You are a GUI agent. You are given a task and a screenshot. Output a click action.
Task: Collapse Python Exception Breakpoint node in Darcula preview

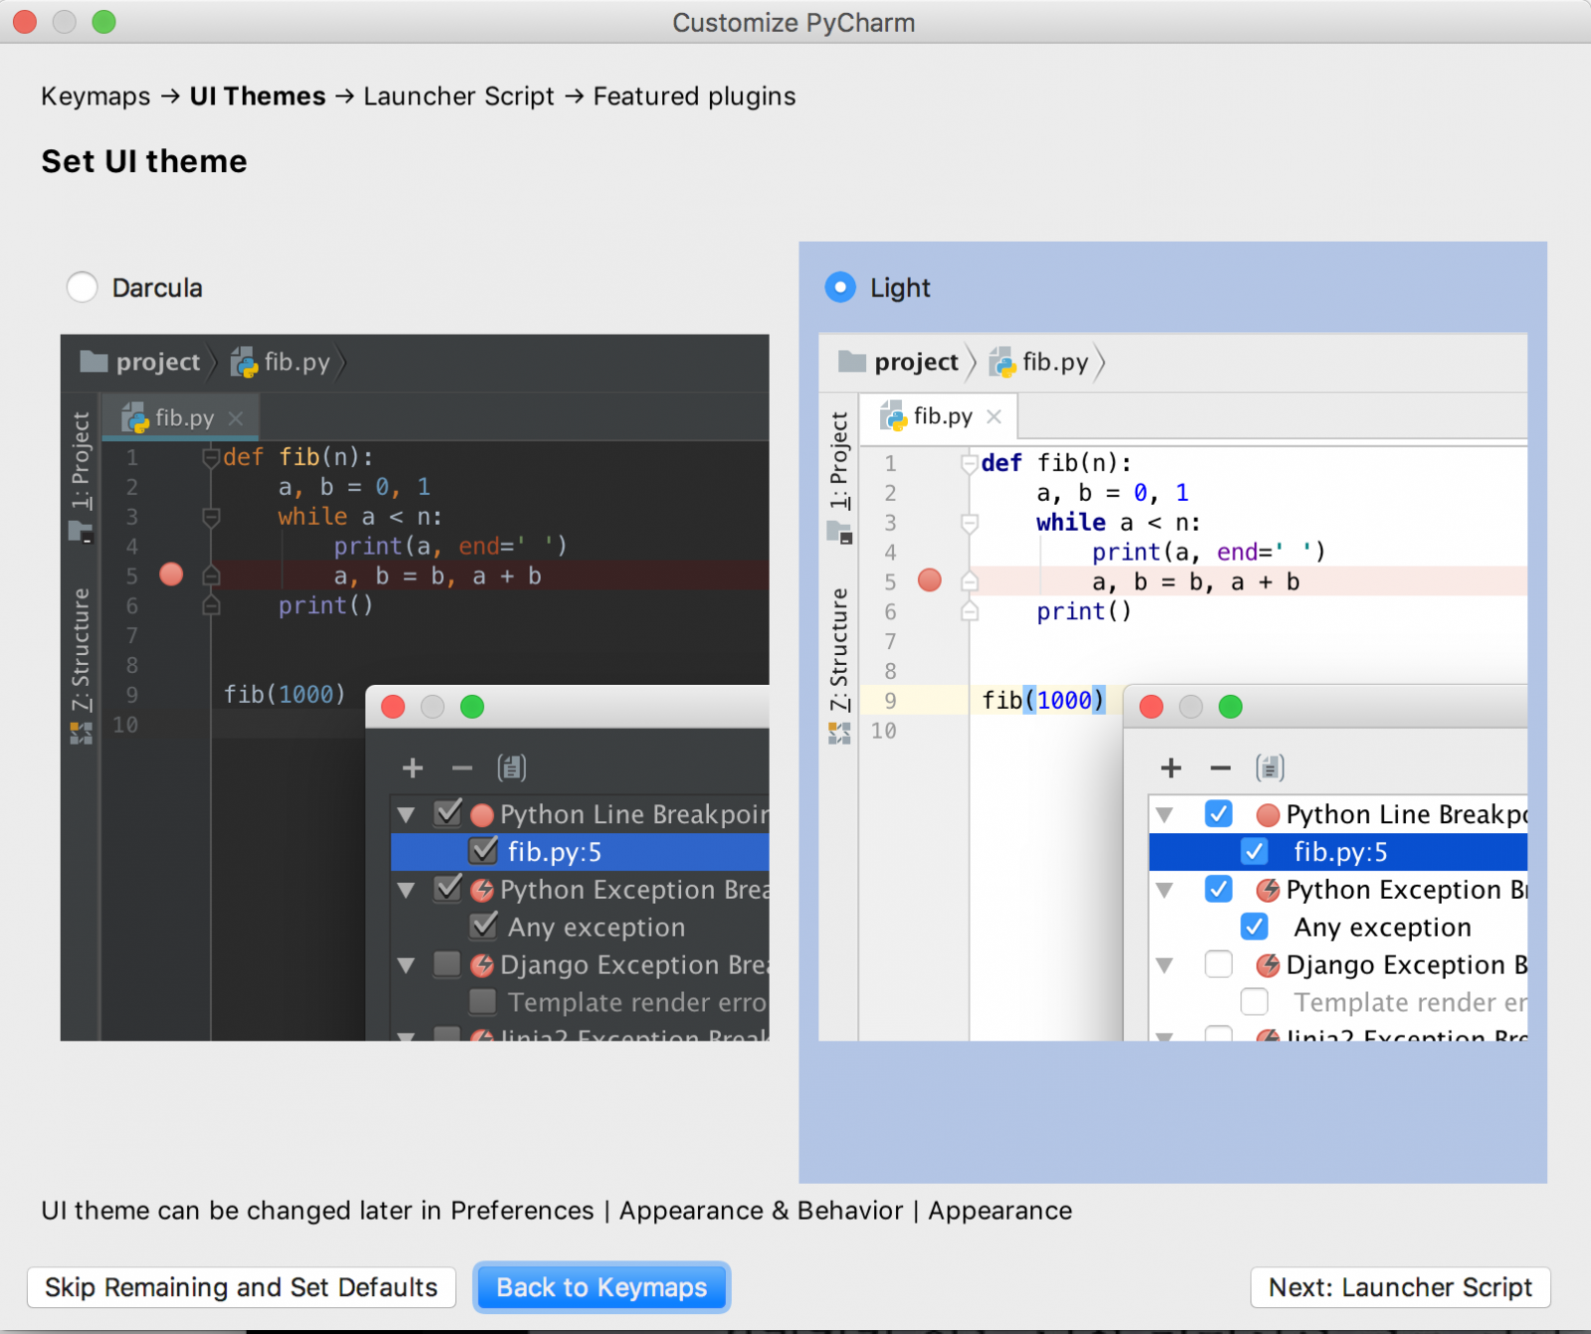coord(406,890)
